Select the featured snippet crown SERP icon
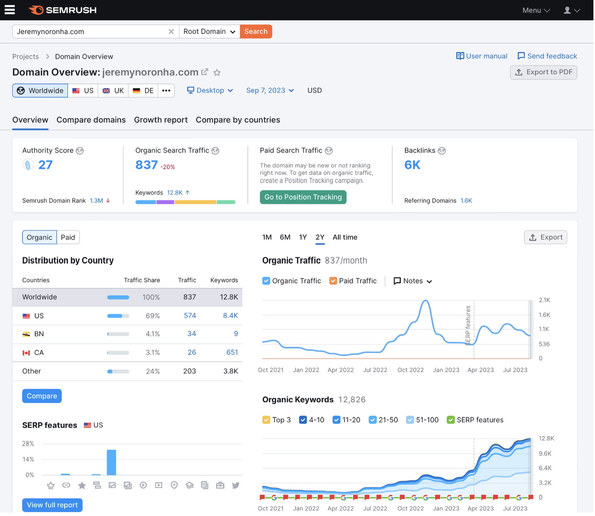The image size is (595, 516). tap(51, 485)
